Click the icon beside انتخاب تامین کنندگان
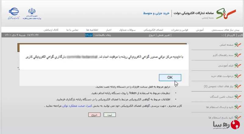The width and height of the screenshot is (244, 134). click(x=238, y=97)
